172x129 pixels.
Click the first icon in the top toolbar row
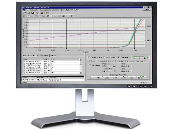point(24,13)
